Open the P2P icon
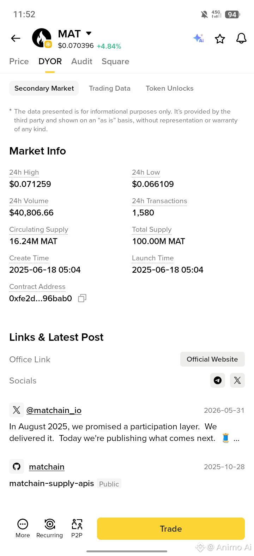 (77, 528)
